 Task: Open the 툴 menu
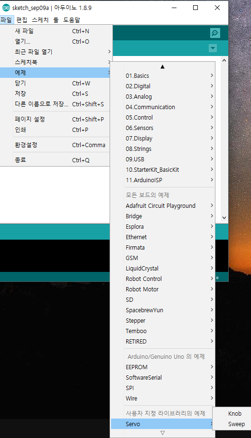(56, 20)
